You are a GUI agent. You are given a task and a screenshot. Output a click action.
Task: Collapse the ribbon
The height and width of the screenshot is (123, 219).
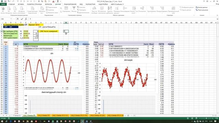pos(217,15)
